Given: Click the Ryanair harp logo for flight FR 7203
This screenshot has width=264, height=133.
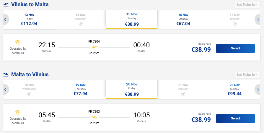Looking at the screenshot, I should coord(18,113).
